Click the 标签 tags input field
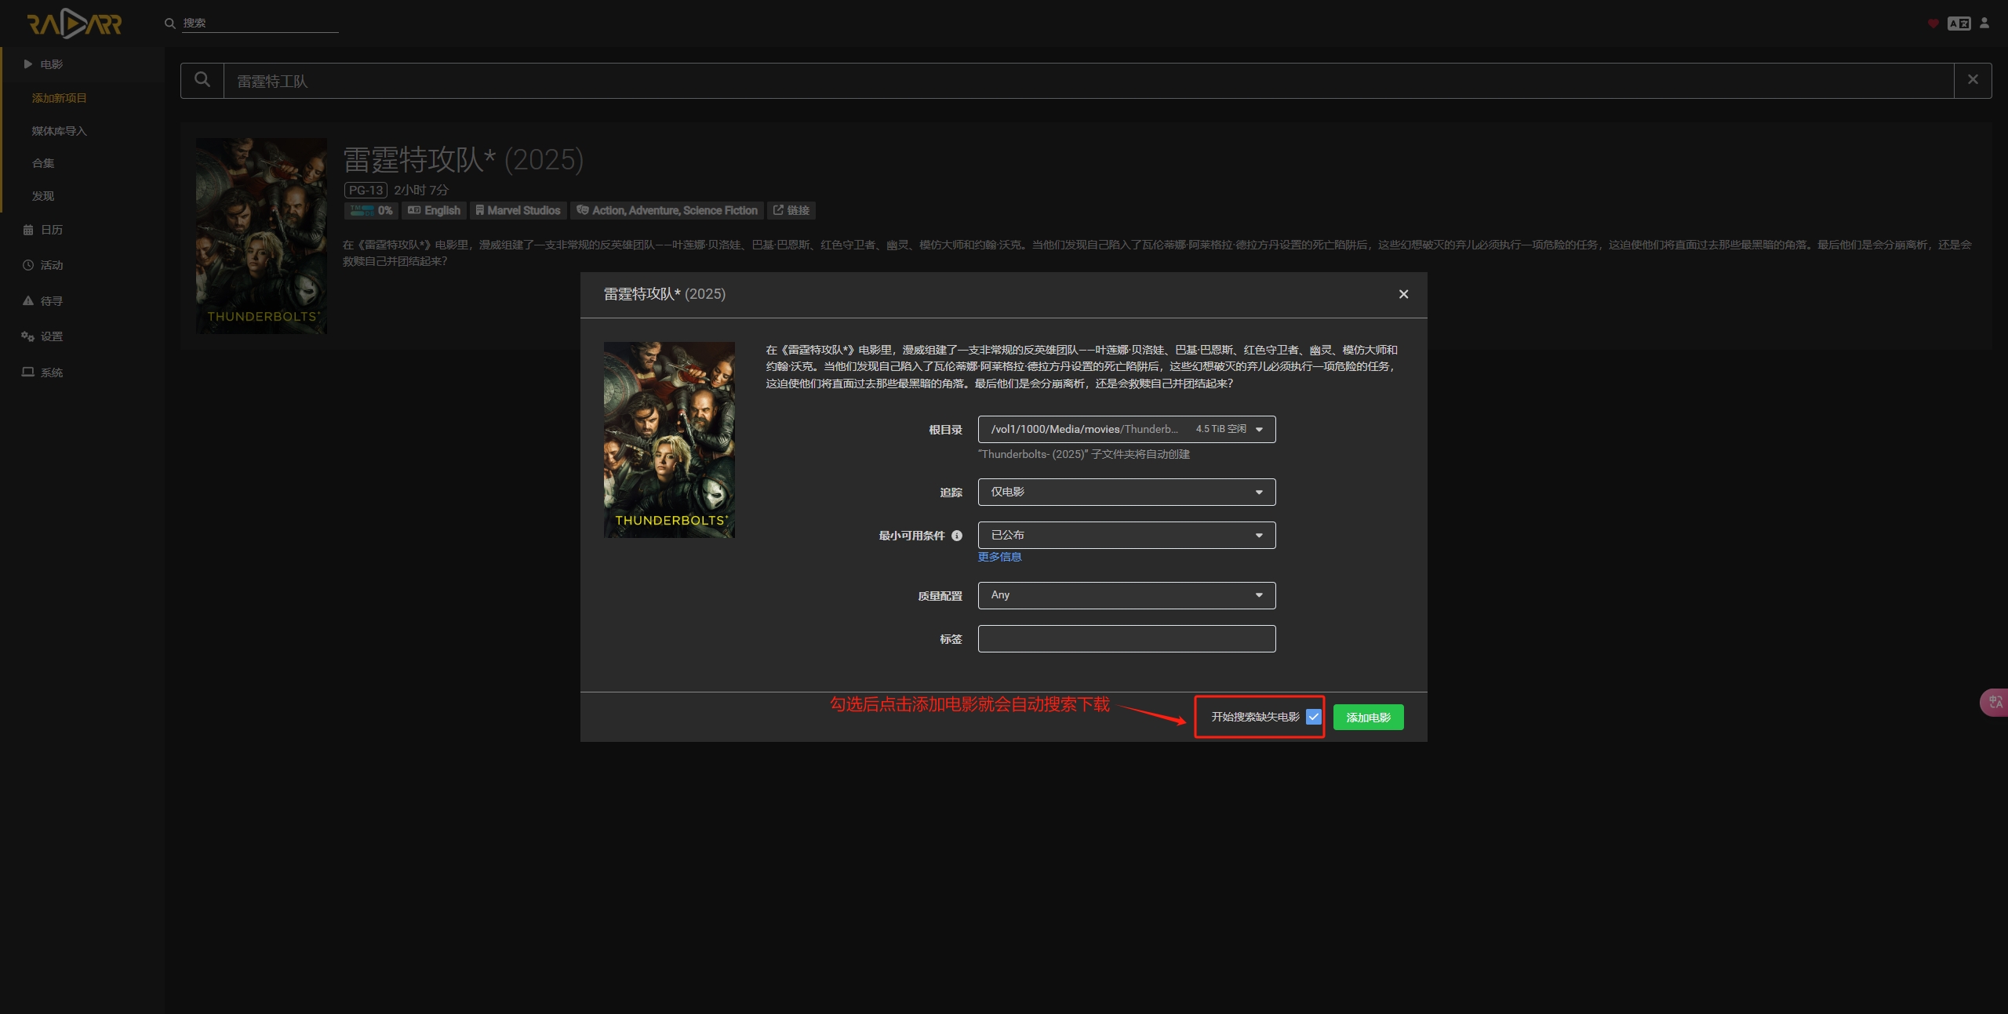This screenshot has width=2008, height=1014. click(x=1126, y=638)
